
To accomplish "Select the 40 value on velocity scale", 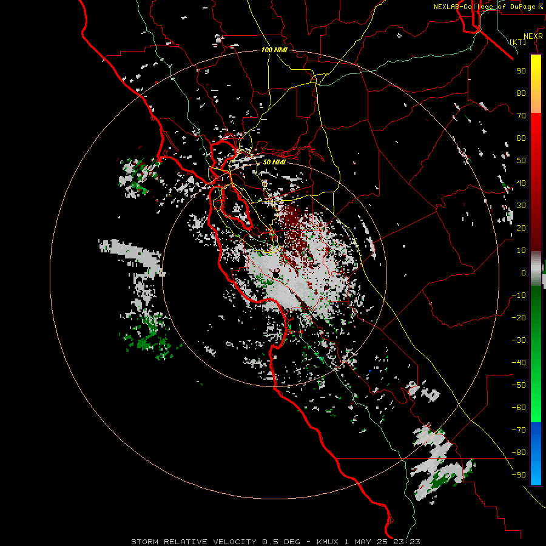I will (x=521, y=183).
